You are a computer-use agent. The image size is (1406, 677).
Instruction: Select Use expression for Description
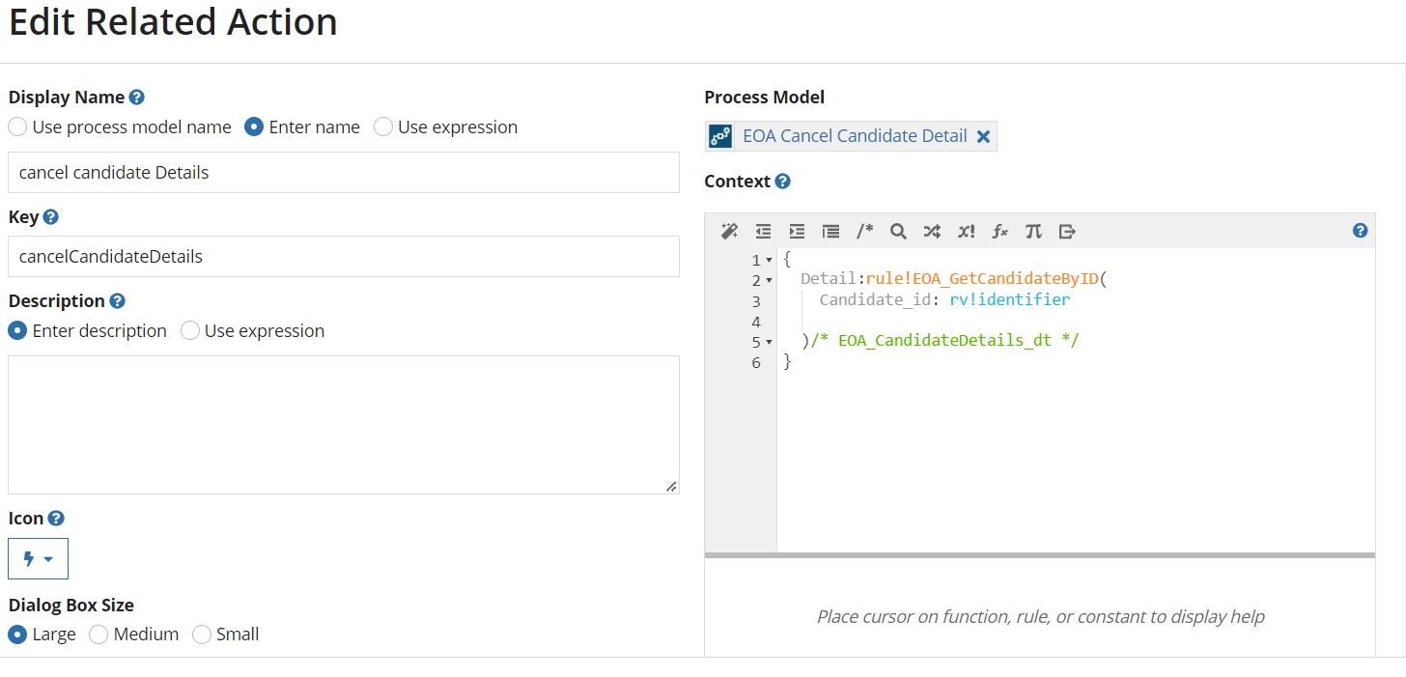click(190, 331)
